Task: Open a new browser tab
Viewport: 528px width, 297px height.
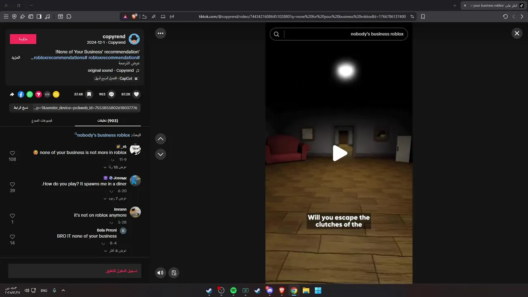Action: tap(455, 5)
